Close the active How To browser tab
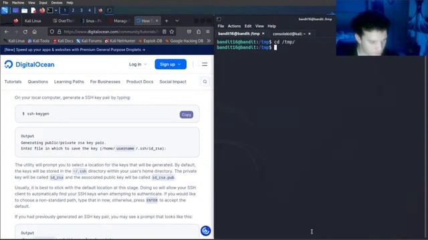The height and width of the screenshot is (240, 428). 157,21
